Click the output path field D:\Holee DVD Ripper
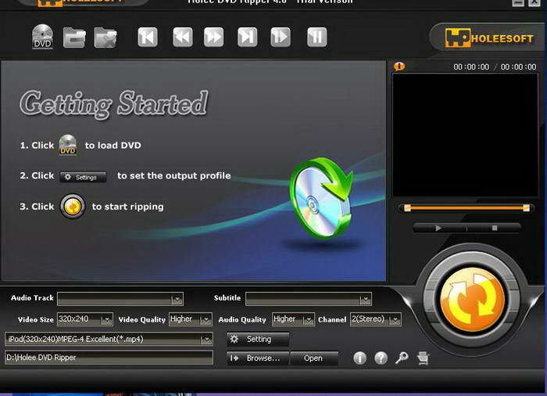 [x=109, y=358]
